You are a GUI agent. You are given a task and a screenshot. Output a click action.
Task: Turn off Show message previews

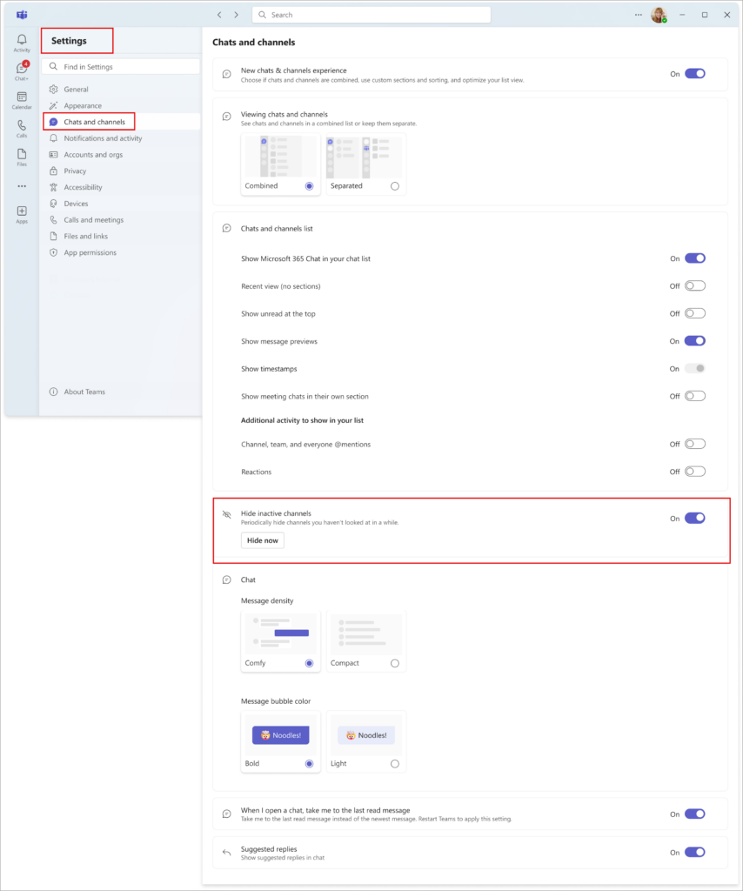click(x=695, y=341)
